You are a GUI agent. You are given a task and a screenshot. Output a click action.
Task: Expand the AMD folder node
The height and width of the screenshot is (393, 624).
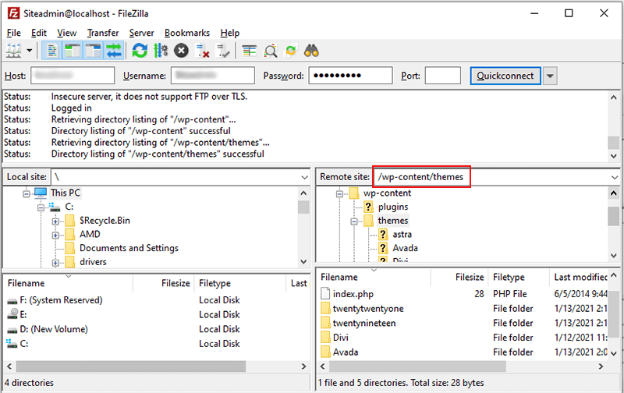point(55,235)
